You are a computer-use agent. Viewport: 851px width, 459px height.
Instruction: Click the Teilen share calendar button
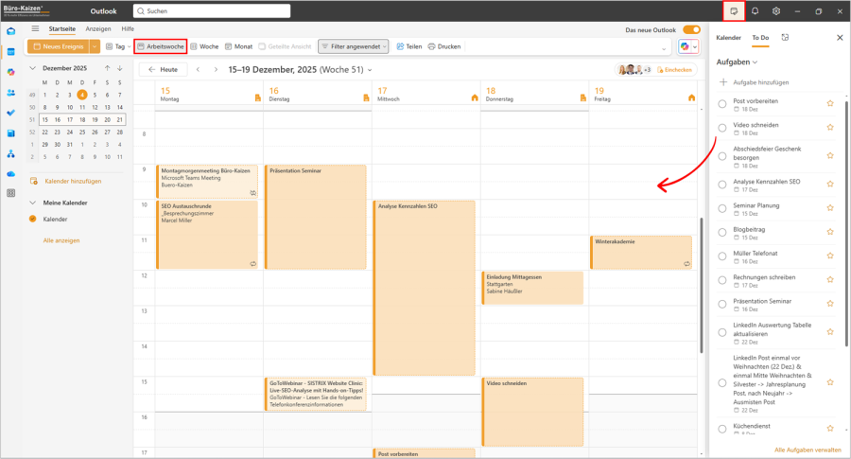(408, 46)
